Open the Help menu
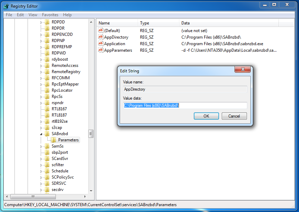 click(67, 15)
